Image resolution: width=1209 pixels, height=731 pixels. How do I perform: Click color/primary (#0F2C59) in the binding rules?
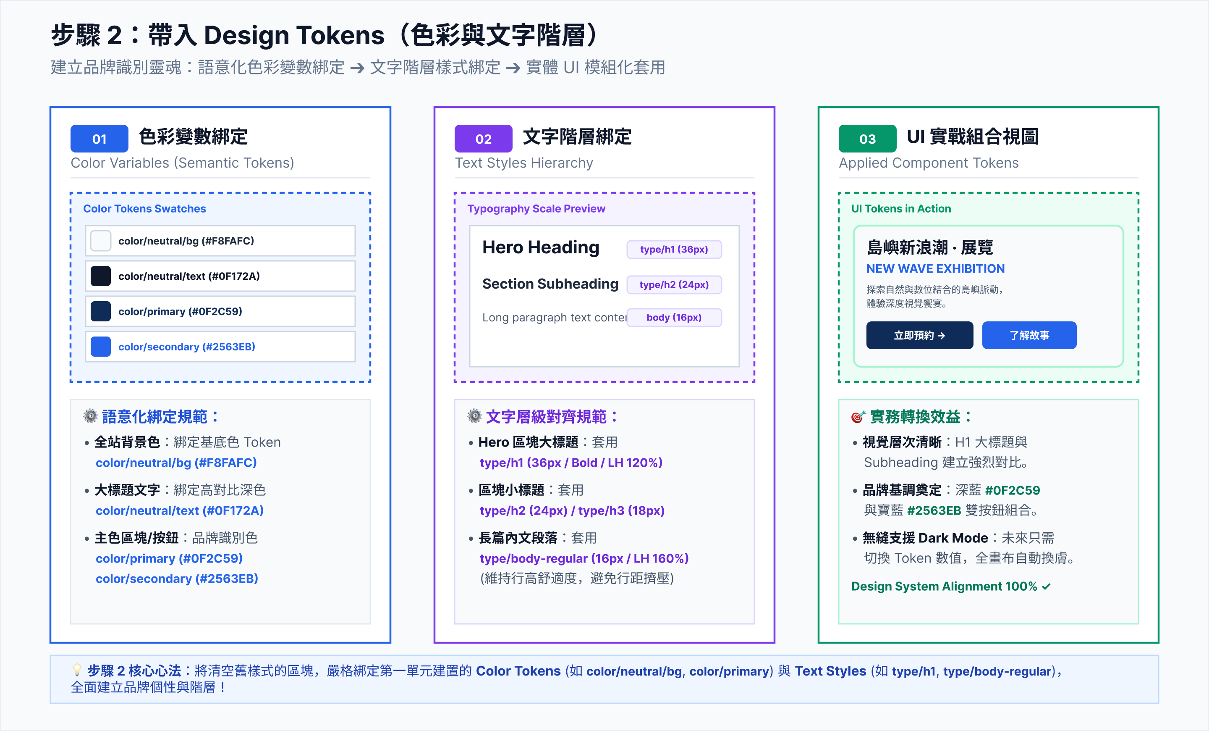pos(169,558)
